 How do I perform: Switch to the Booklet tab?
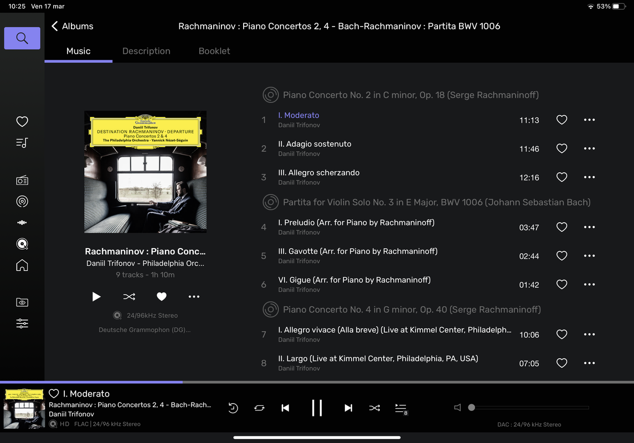point(214,51)
